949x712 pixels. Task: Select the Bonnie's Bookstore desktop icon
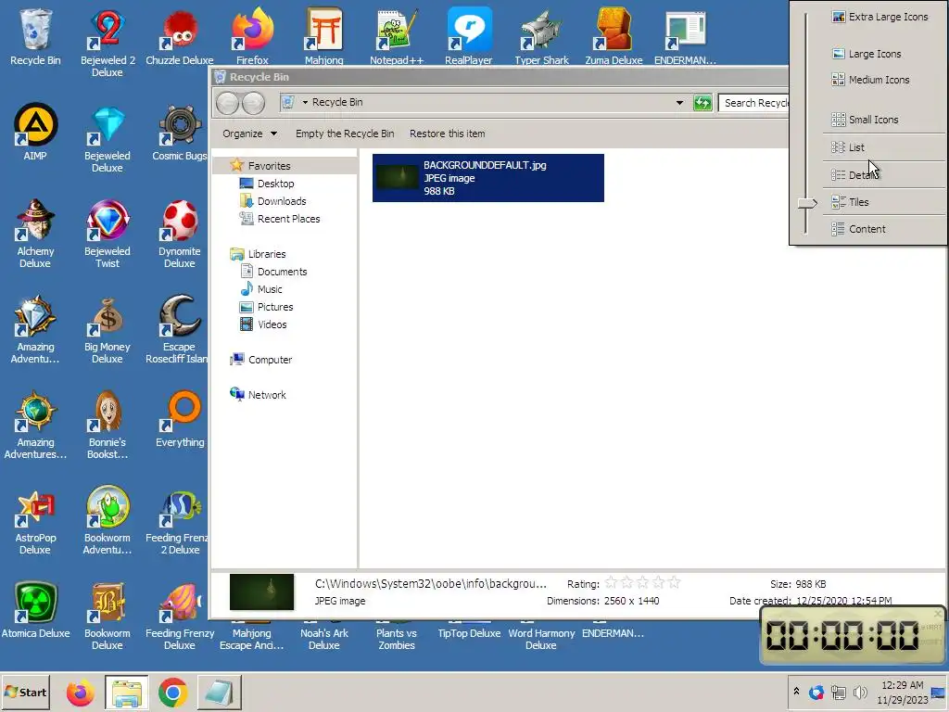click(x=108, y=424)
